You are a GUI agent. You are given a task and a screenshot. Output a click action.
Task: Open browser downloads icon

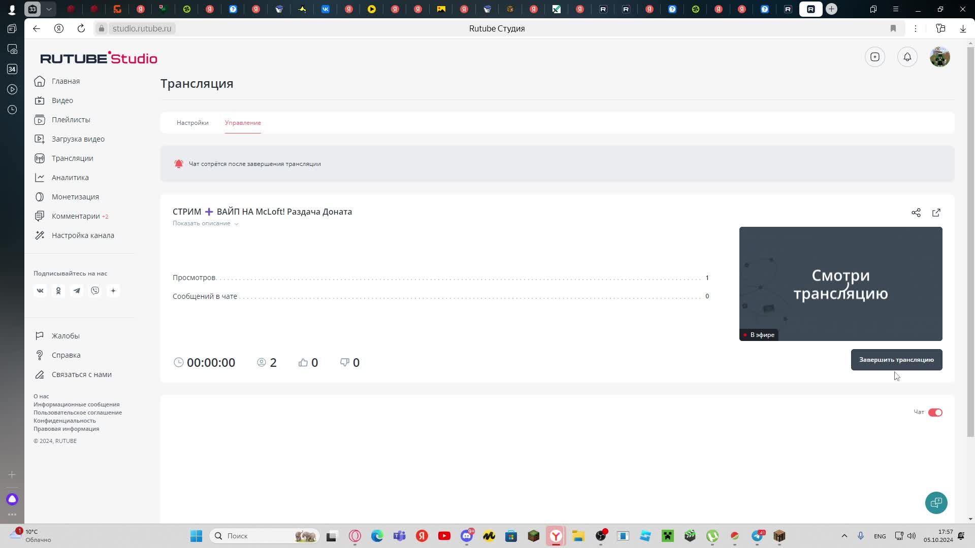pos(963,28)
